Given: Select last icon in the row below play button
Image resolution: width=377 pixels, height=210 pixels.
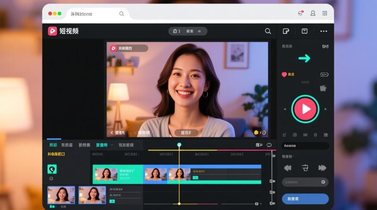Looking at the screenshot, I should pos(326,135).
